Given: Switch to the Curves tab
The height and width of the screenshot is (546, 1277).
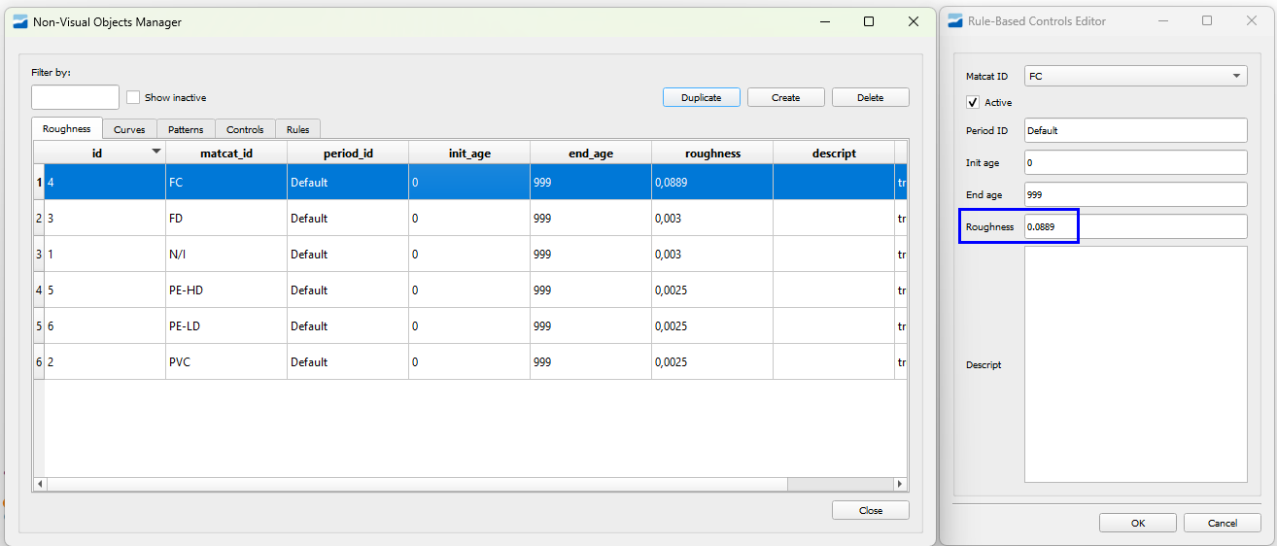Looking at the screenshot, I should [129, 129].
